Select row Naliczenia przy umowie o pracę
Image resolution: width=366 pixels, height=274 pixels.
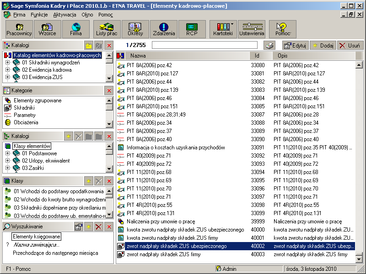pyautogui.click(x=235, y=221)
